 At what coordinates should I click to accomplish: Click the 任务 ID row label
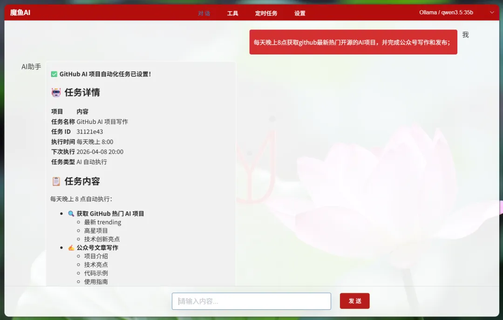pyautogui.click(x=61, y=132)
